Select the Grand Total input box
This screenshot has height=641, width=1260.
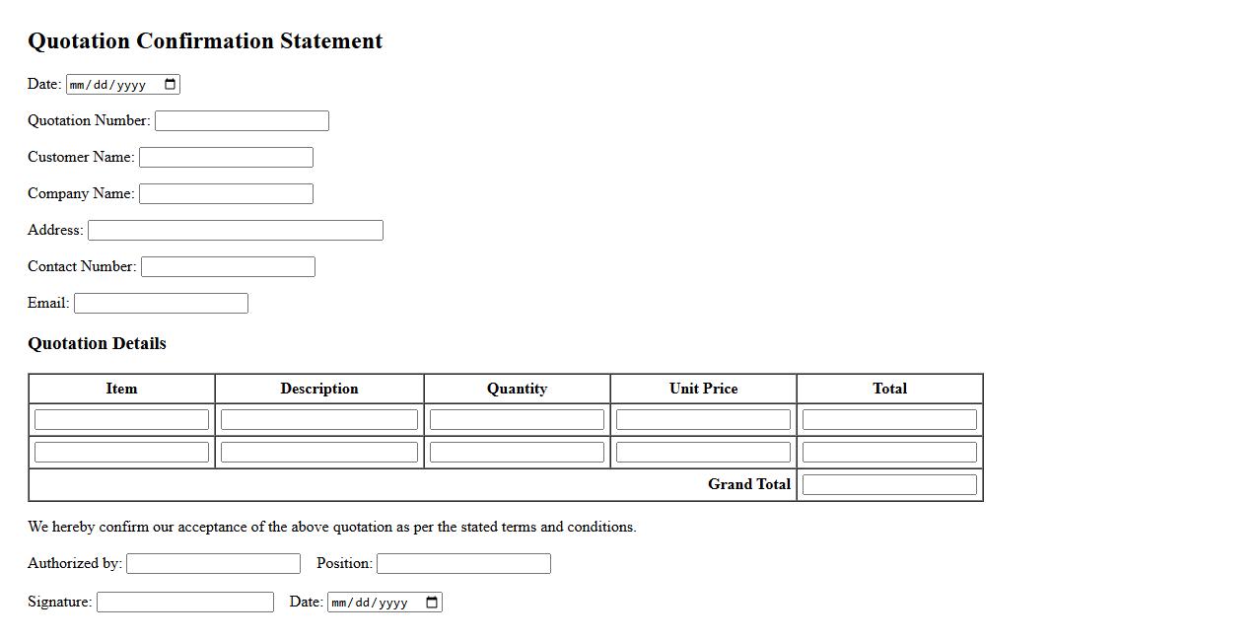pos(889,485)
